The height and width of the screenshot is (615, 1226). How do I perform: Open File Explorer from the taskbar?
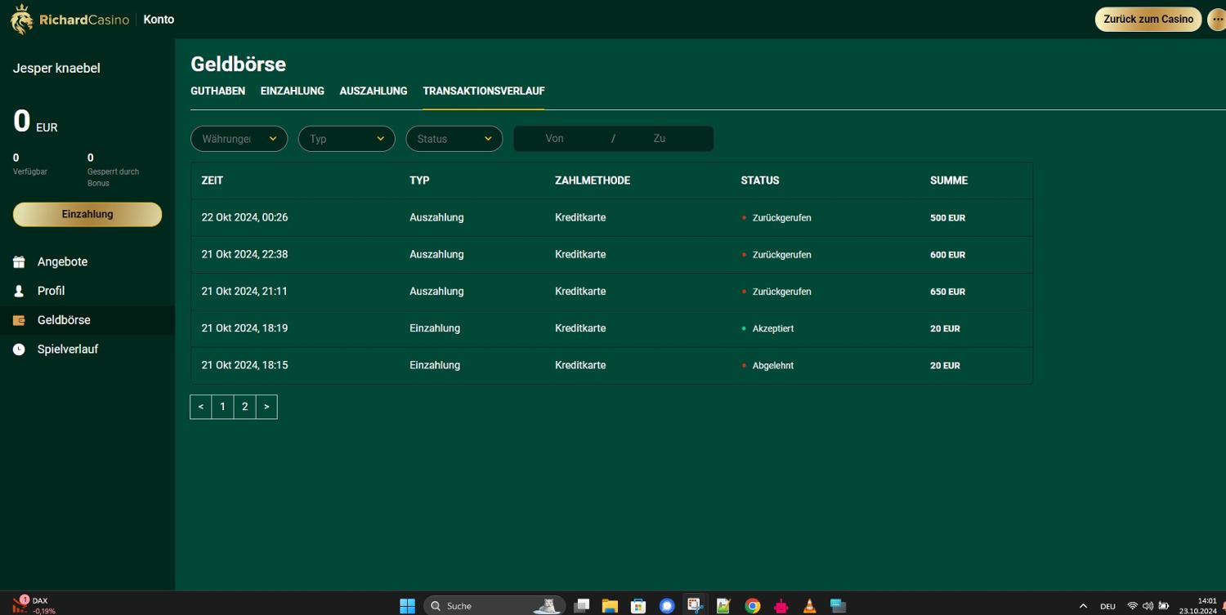tap(610, 605)
